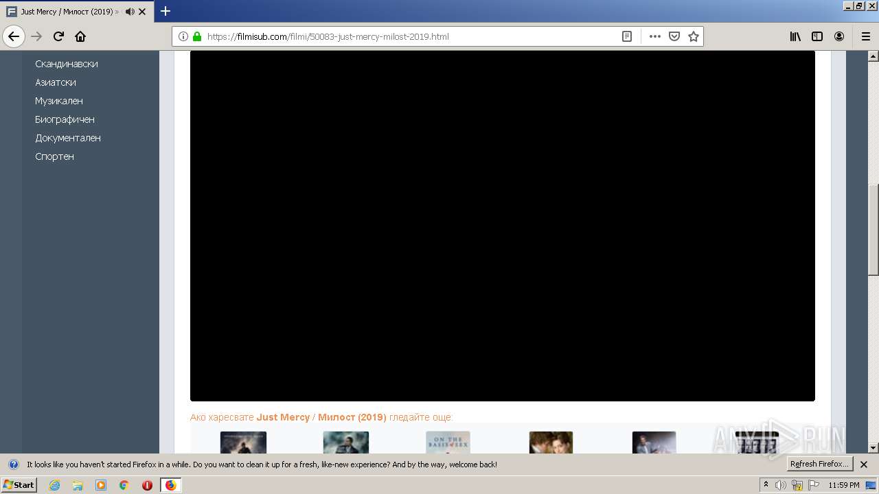Viewport: 879px width, 494px height.
Task: Open second recommended movie thumbnail
Action: (346, 443)
